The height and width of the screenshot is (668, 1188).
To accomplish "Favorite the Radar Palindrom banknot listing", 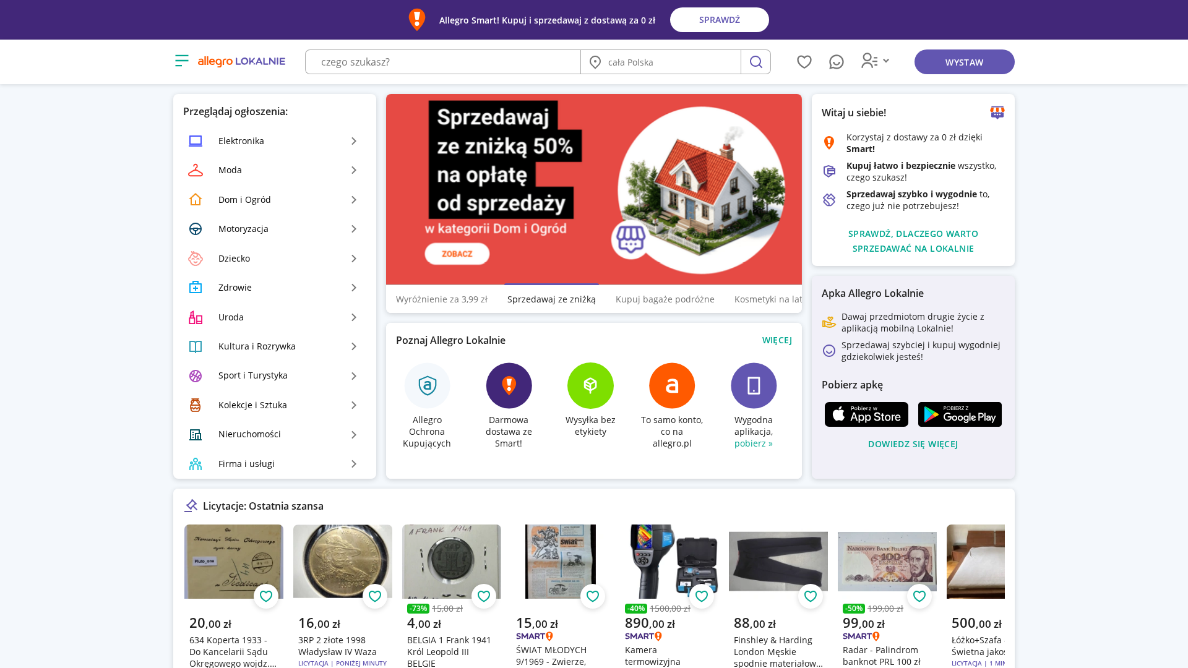I will pyautogui.click(x=919, y=596).
